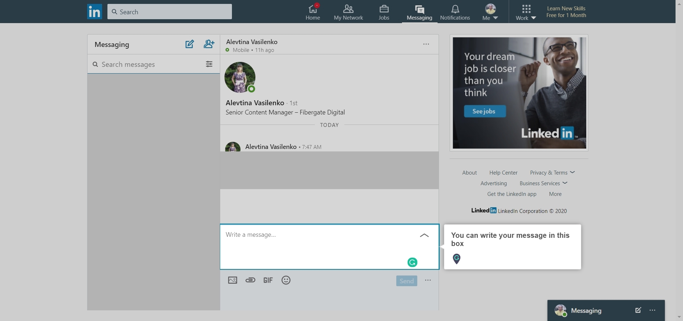Click the compose new message pencil icon
683x321 pixels.
(190, 44)
